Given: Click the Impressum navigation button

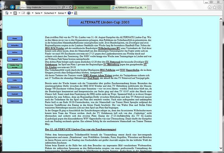Looking at the screenshot, I should (x=15, y=101).
